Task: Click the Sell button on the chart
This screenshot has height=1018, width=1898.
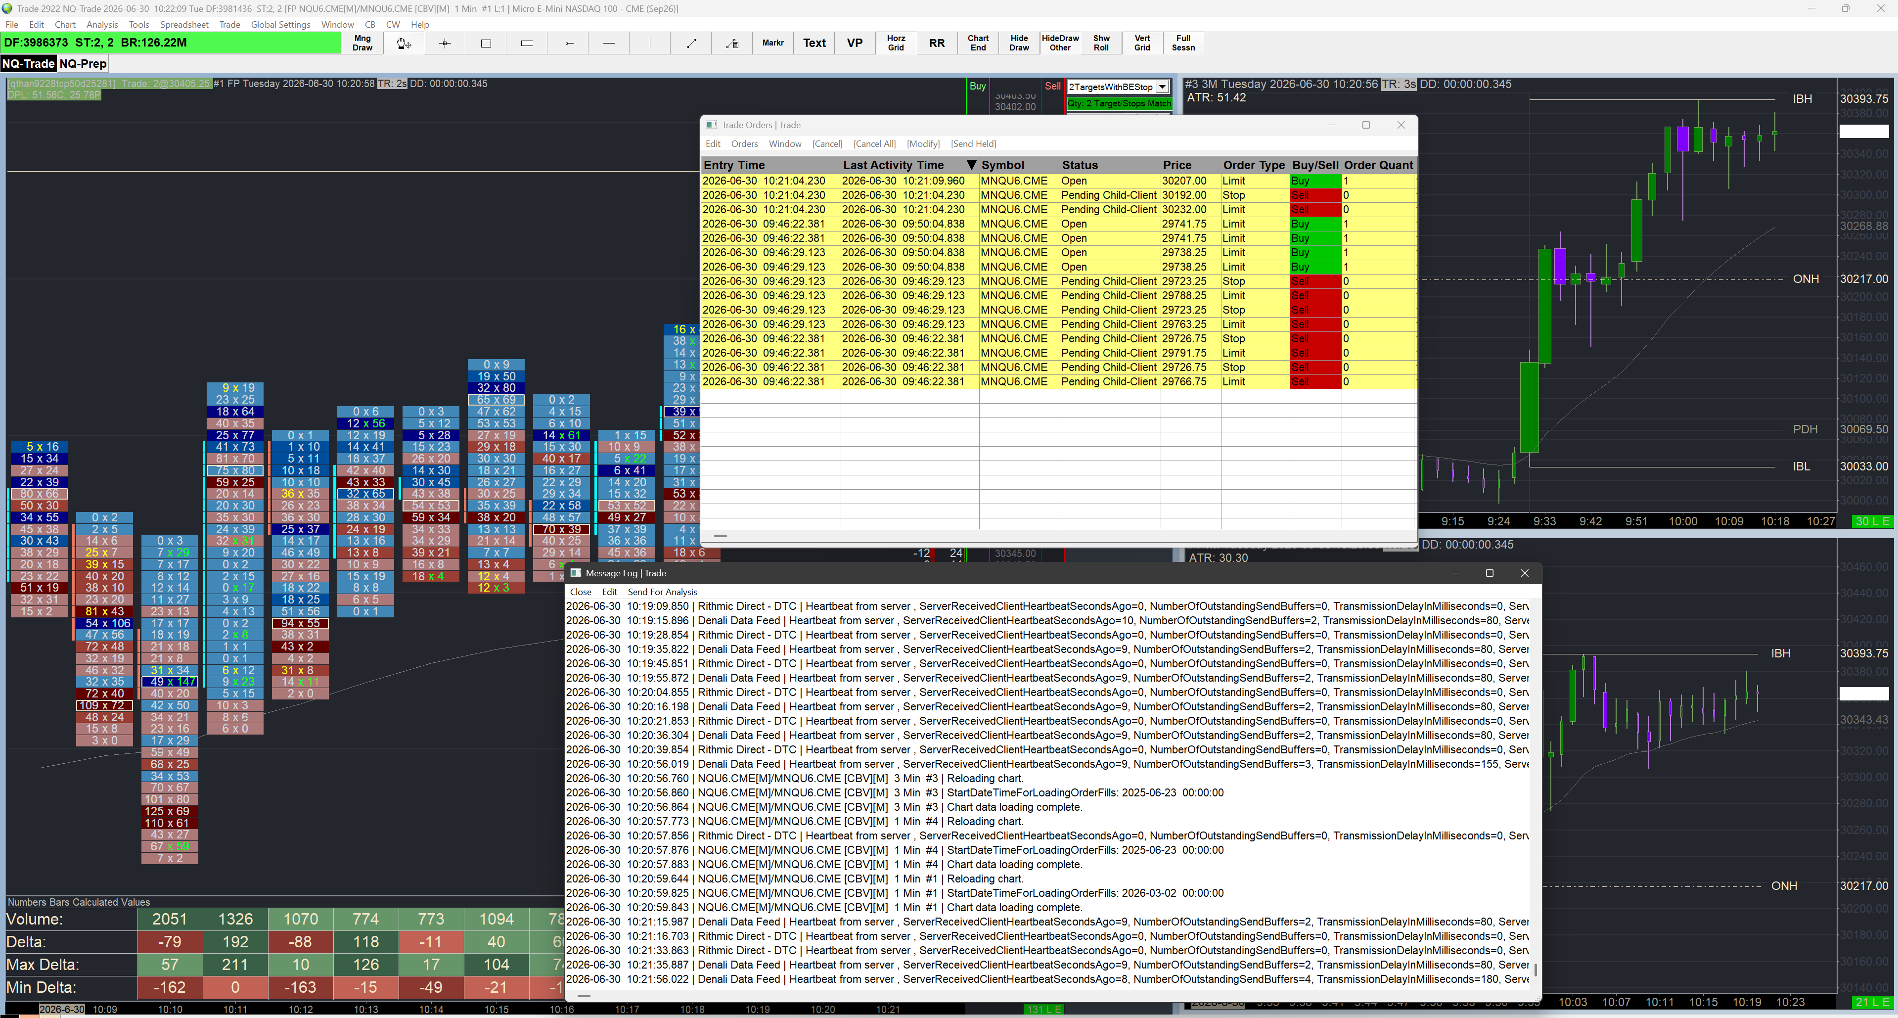Action: coord(1053,86)
